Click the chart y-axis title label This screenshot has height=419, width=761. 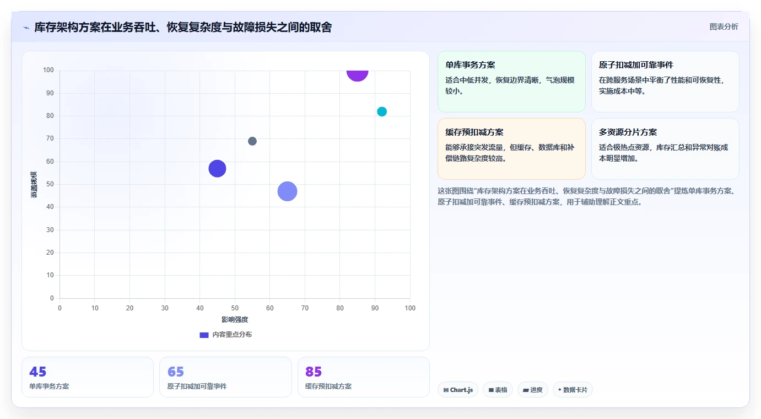[34, 185]
